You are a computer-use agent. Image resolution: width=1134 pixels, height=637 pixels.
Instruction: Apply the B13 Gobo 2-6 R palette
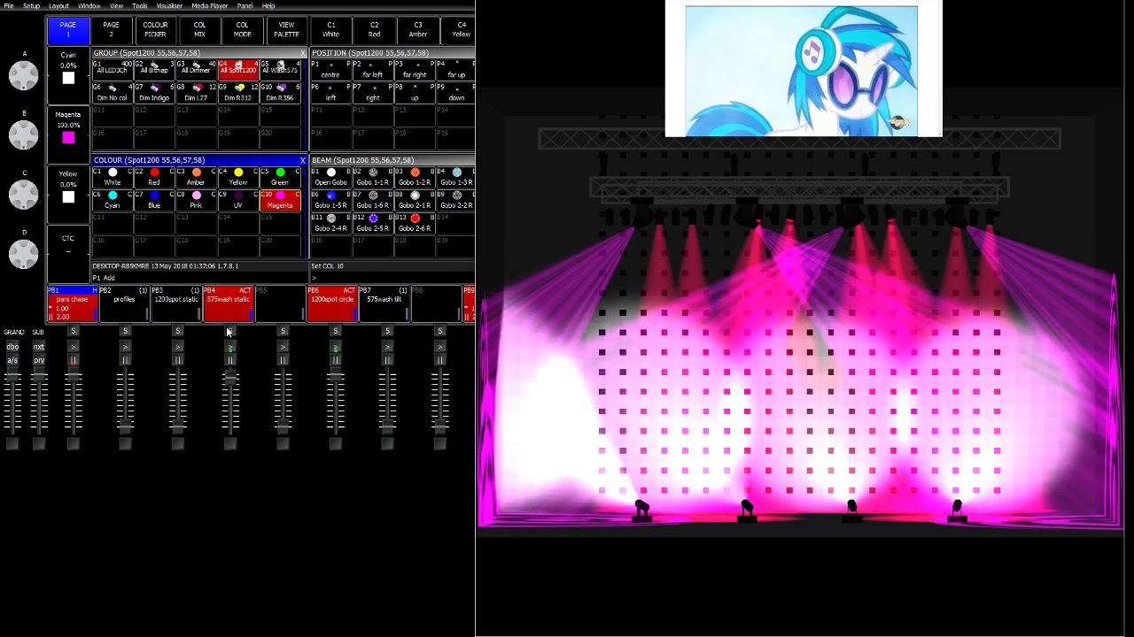tap(414, 223)
